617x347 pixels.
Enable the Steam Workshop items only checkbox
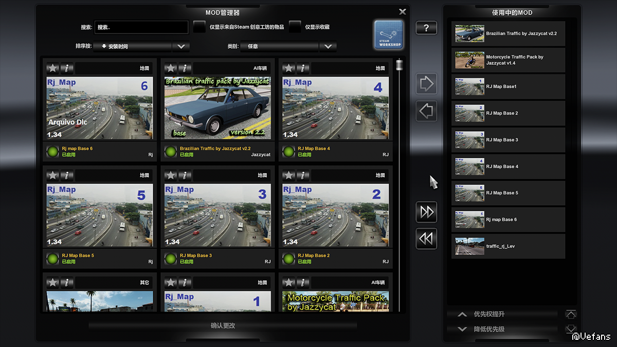[199, 27]
